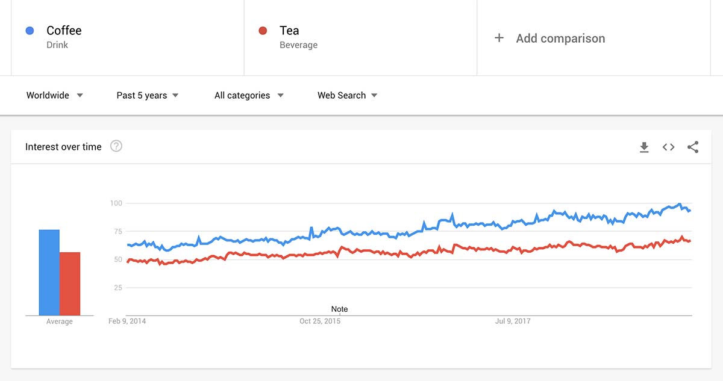Screen dimensions: 723x381
Task: Change the Web Search type filter
Action: (x=346, y=95)
